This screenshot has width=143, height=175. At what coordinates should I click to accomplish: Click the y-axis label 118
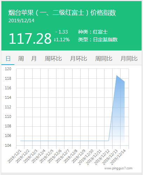[8, 78]
